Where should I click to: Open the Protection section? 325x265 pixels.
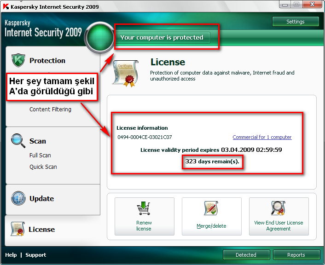click(47, 61)
